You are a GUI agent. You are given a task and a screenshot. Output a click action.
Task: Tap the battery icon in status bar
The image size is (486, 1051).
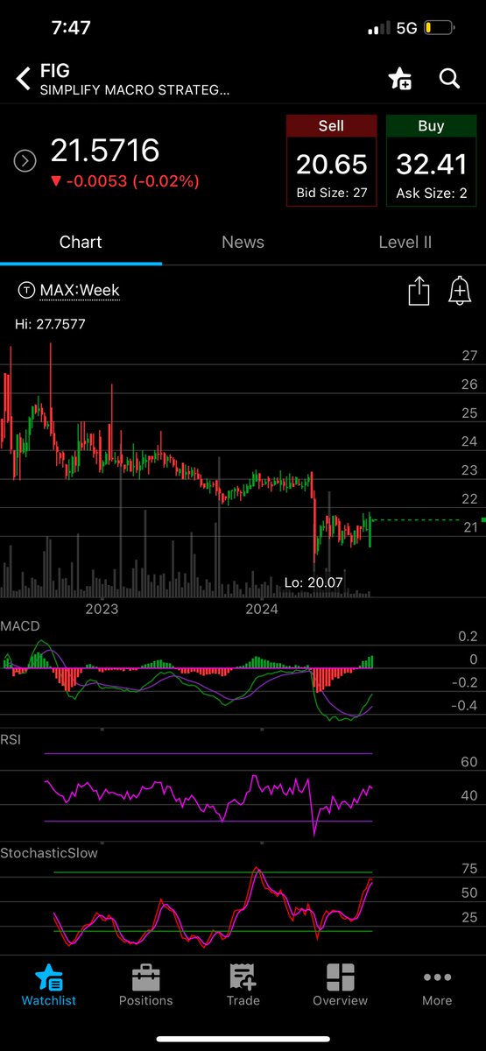tap(438, 28)
